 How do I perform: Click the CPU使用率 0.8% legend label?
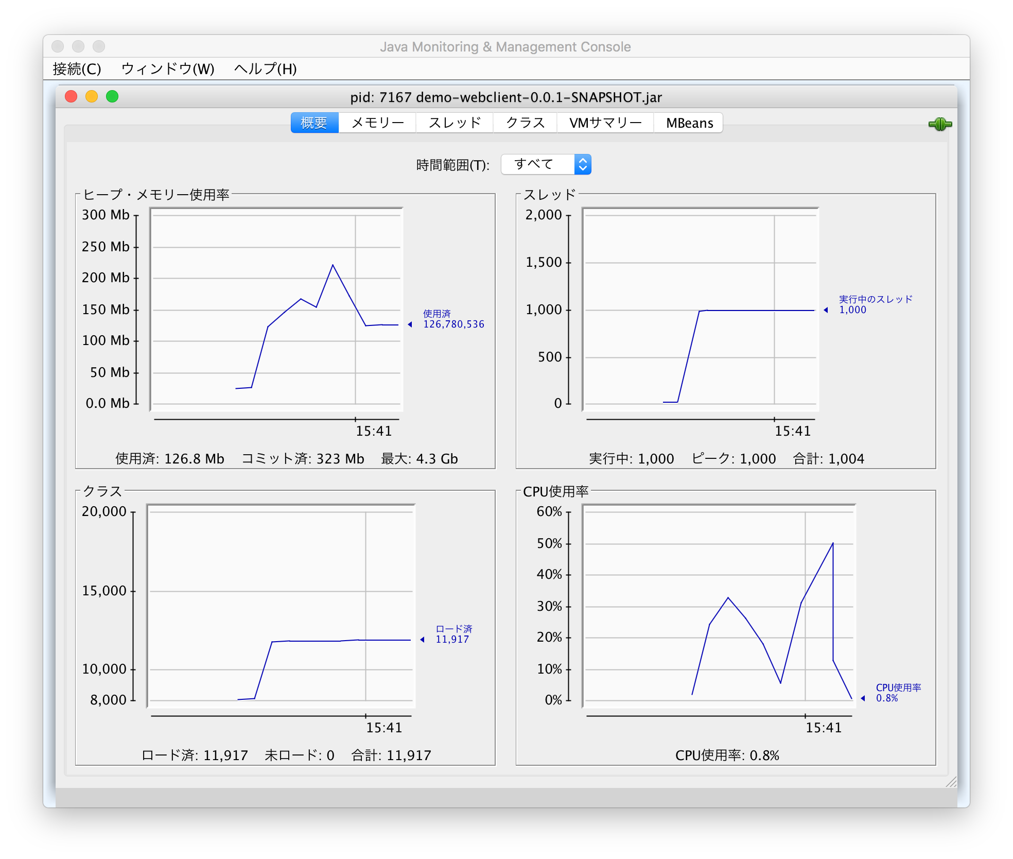(x=898, y=693)
